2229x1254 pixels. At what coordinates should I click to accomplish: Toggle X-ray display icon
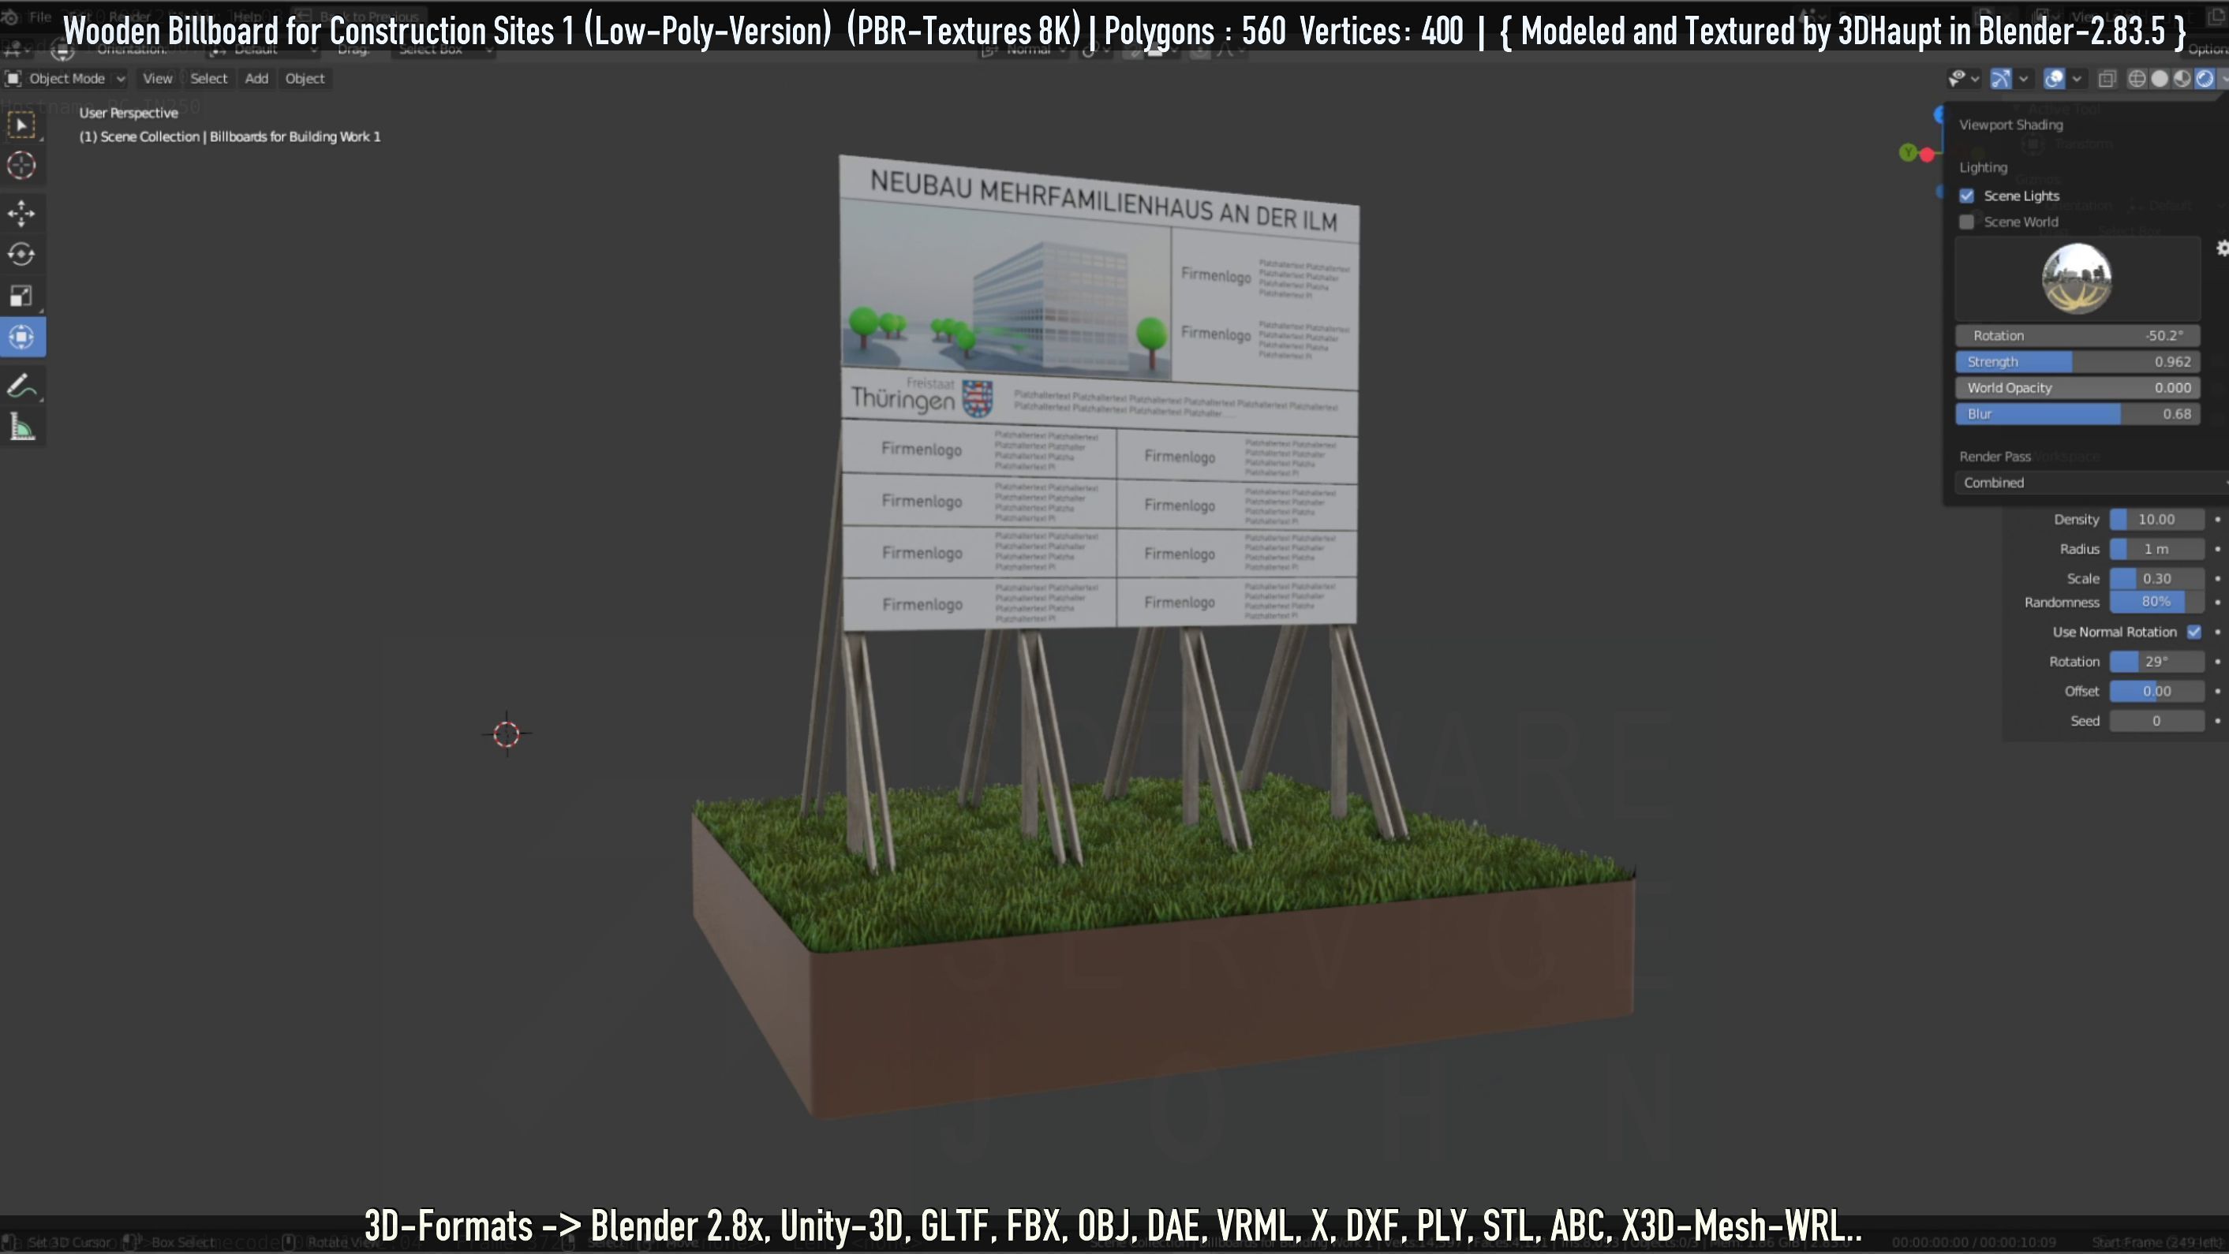coord(2107,79)
